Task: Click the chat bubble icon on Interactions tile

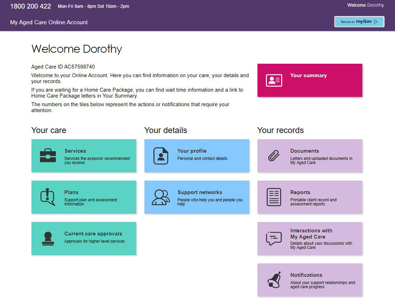Action: pyautogui.click(x=274, y=238)
